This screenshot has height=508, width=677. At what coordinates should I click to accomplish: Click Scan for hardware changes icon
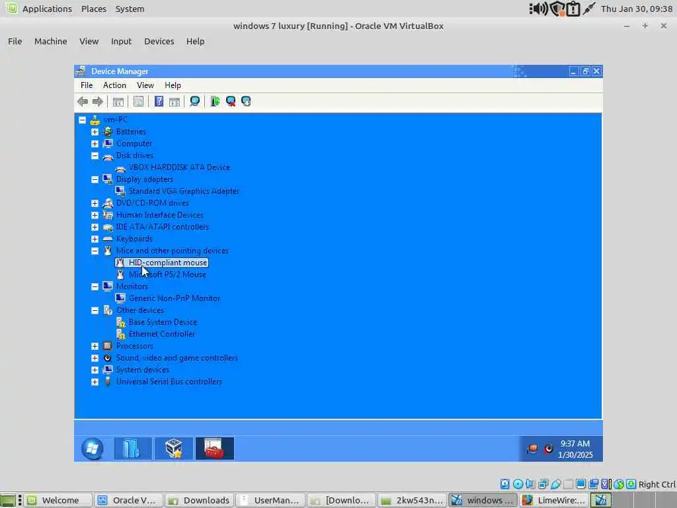[x=195, y=101]
